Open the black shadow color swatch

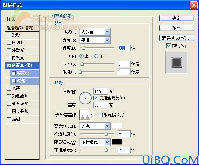pyautogui.click(x=117, y=142)
